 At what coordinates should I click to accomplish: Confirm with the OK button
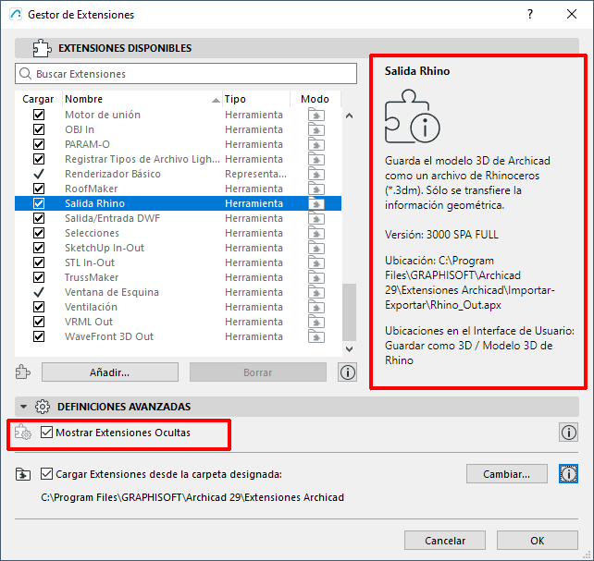tap(538, 540)
